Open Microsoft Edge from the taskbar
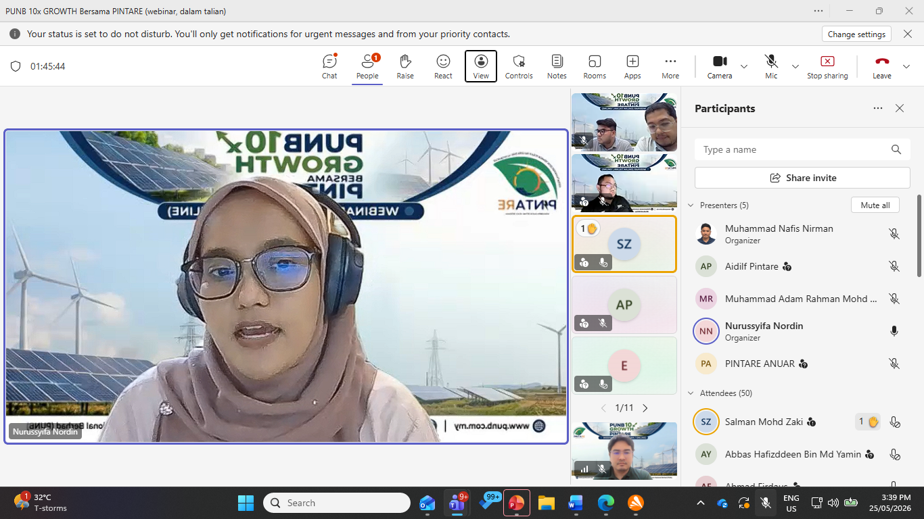Image resolution: width=924 pixels, height=519 pixels. point(605,503)
